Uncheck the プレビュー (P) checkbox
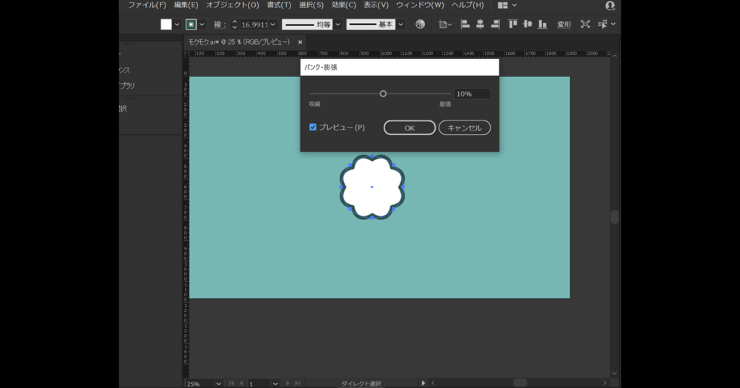The image size is (740, 388). (313, 127)
